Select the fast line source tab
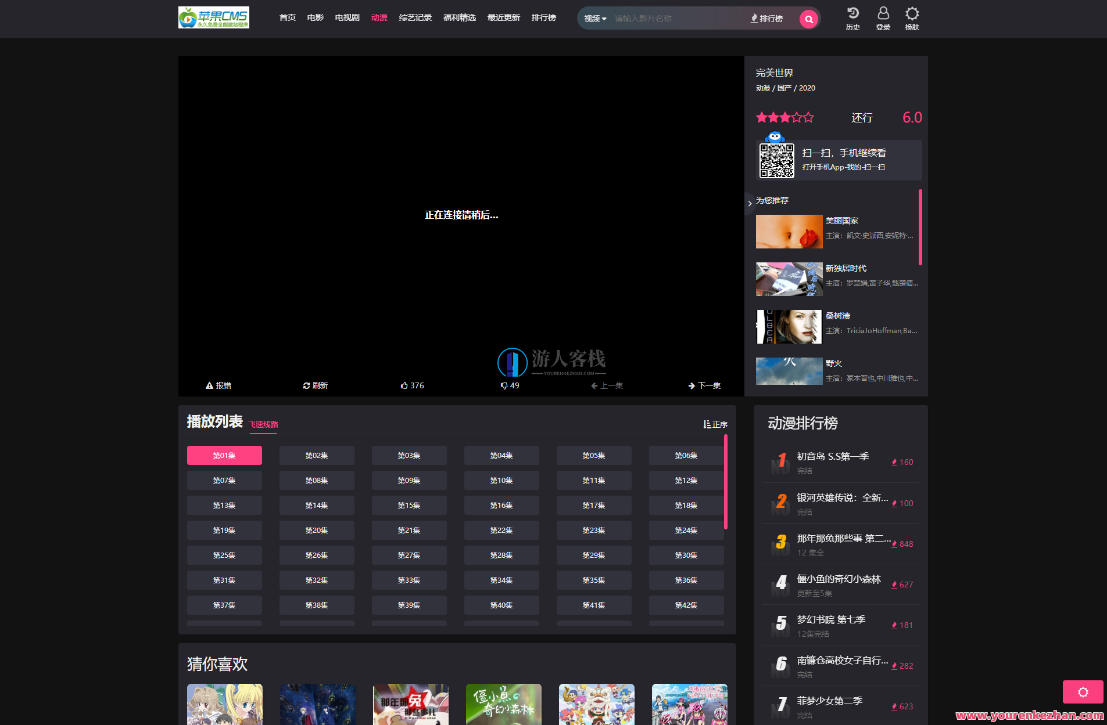The image size is (1107, 725). click(x=263, y=424)
